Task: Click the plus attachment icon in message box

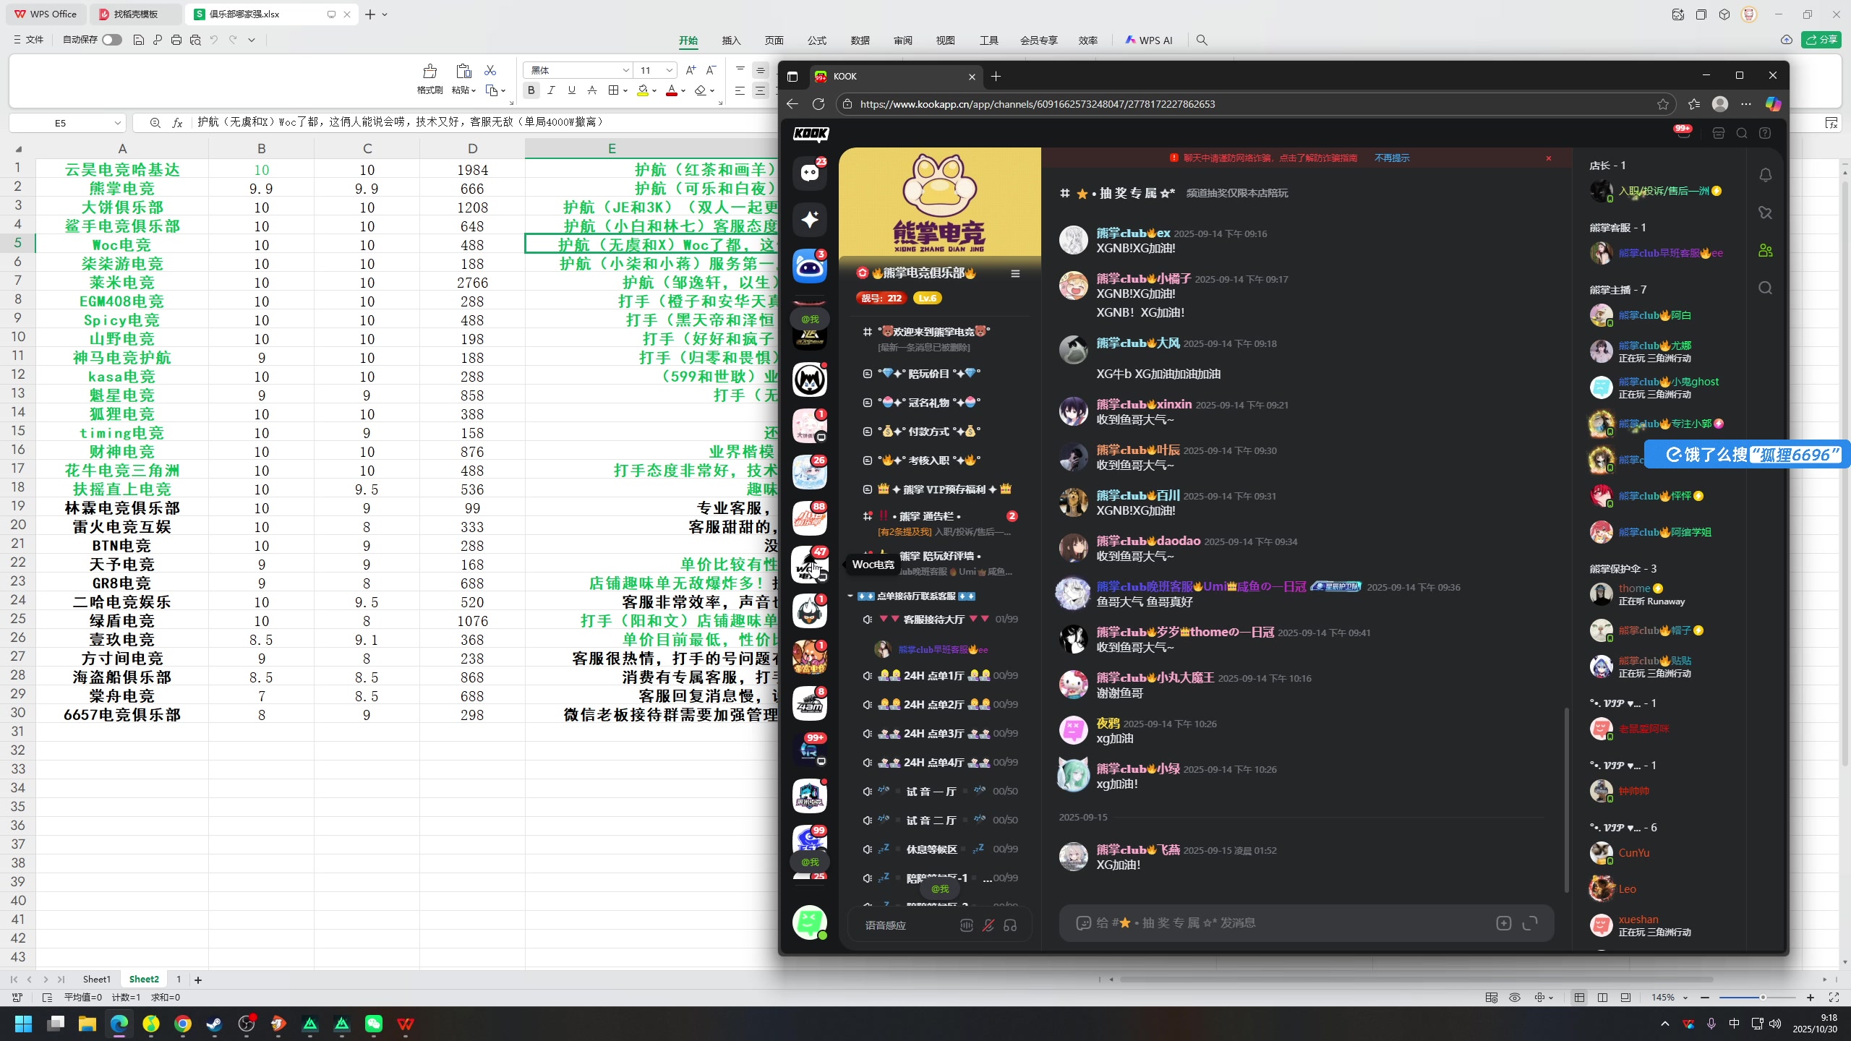Action: pyautogui.click(x=1503, y=923)
